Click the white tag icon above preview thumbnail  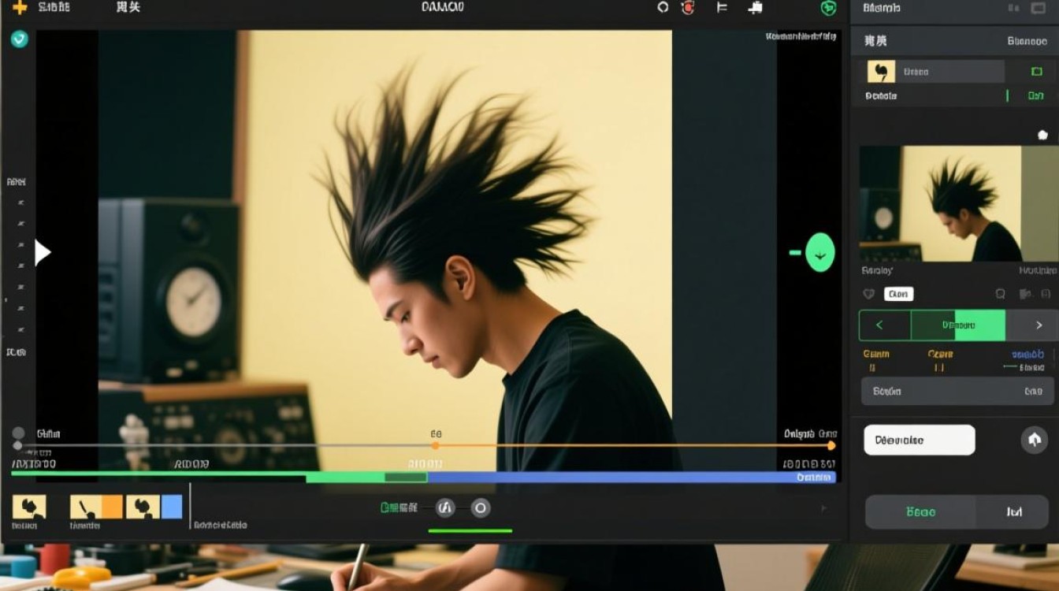[1042, 136]
